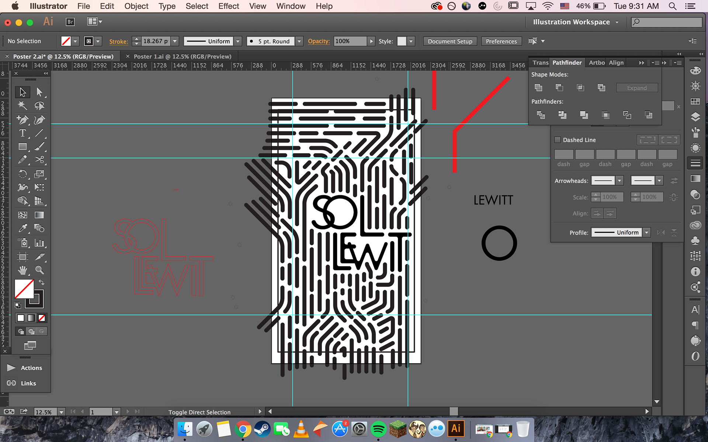Open the Uniform variable width profile dropdown

coord(238,41)
